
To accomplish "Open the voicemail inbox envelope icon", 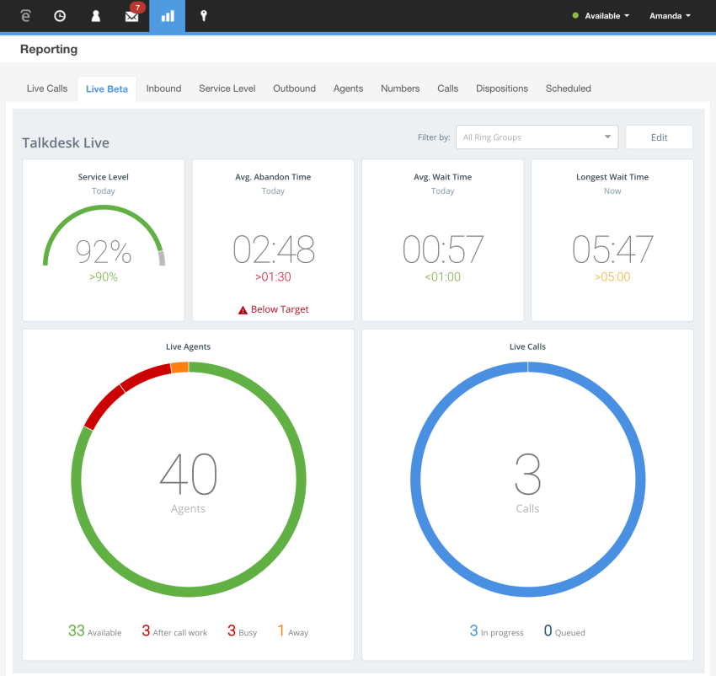I will click(131, 17).
